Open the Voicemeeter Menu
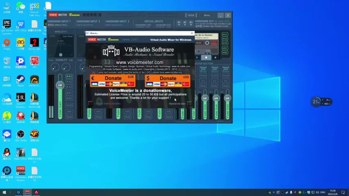This screenshot has height=196, width=349. click(x=207, y=15)
